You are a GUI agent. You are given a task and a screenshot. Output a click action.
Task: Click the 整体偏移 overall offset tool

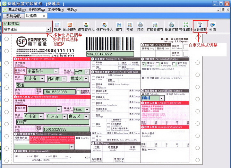[186, 27]
